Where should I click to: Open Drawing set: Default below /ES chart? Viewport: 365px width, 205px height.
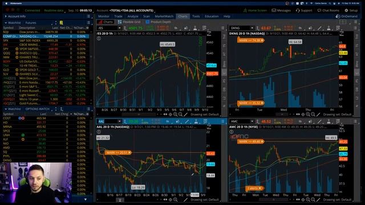205,114
